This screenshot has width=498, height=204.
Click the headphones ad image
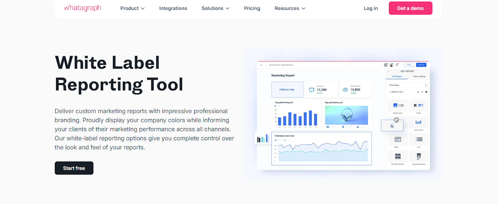click(x=346, y=115)
